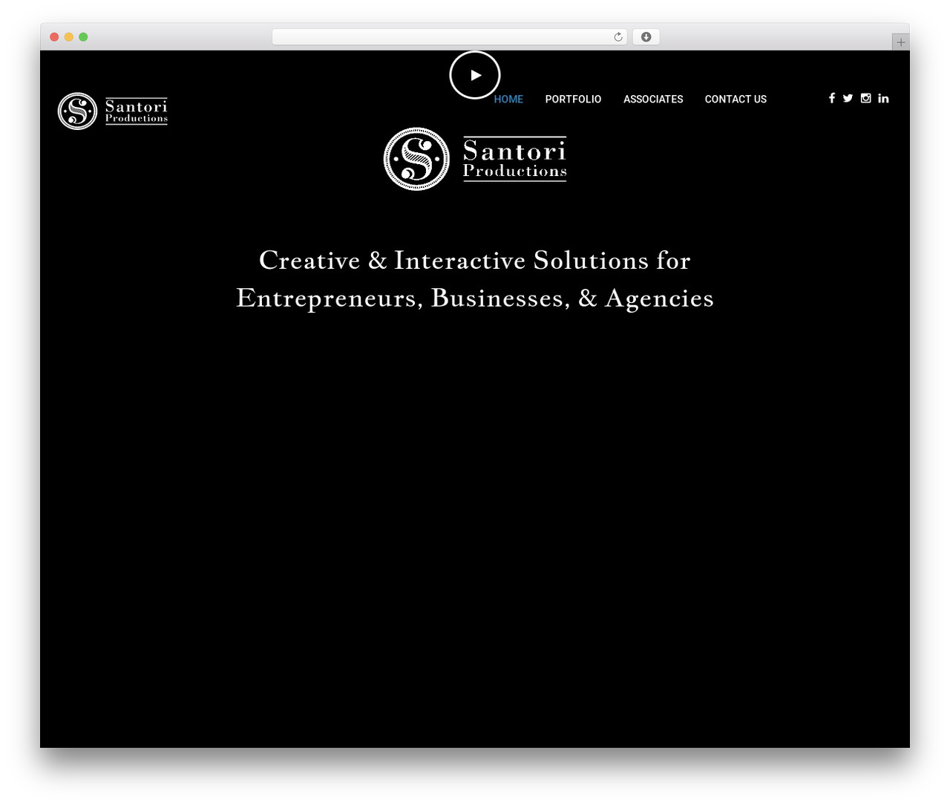The width and height of the screenshot is (950, 805).
Task: Click the 'Creative & Interactive Solutions' headline
Action: 475,278
